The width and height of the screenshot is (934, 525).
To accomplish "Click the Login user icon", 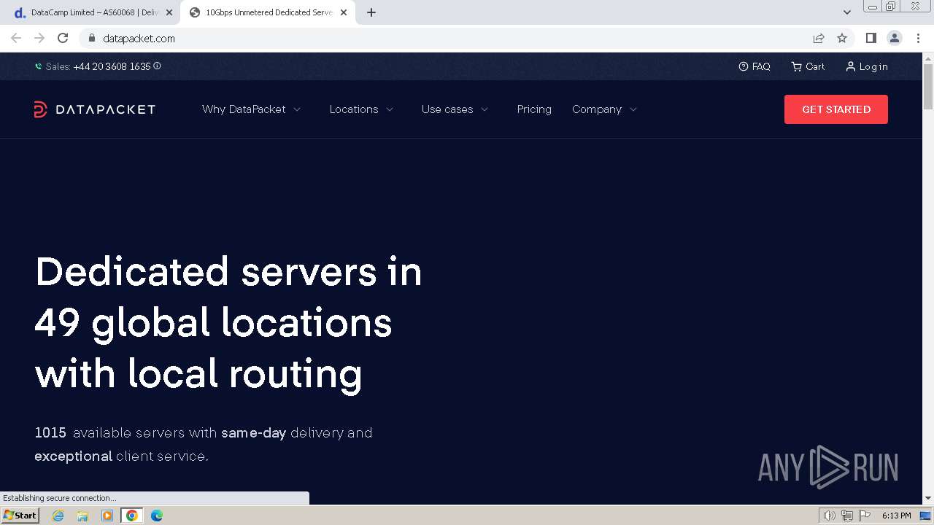I will [x=850, y=66].
